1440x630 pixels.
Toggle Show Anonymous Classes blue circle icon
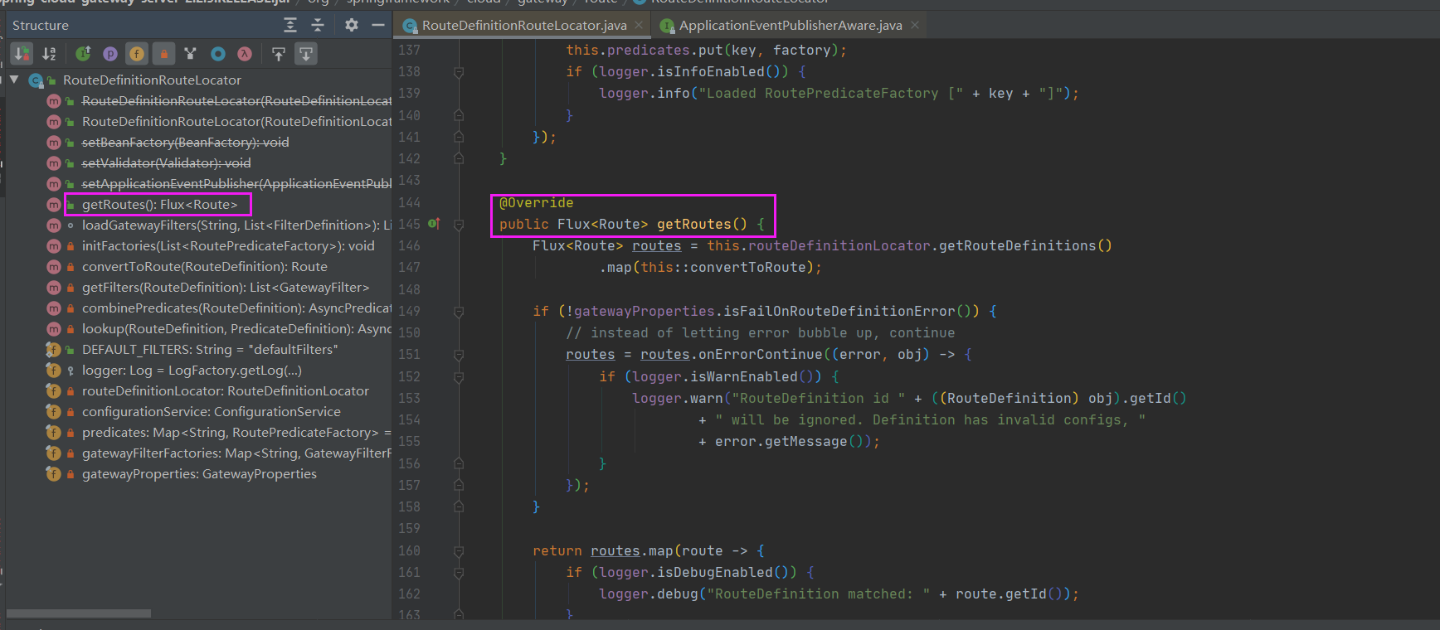[x=218, y=54]
